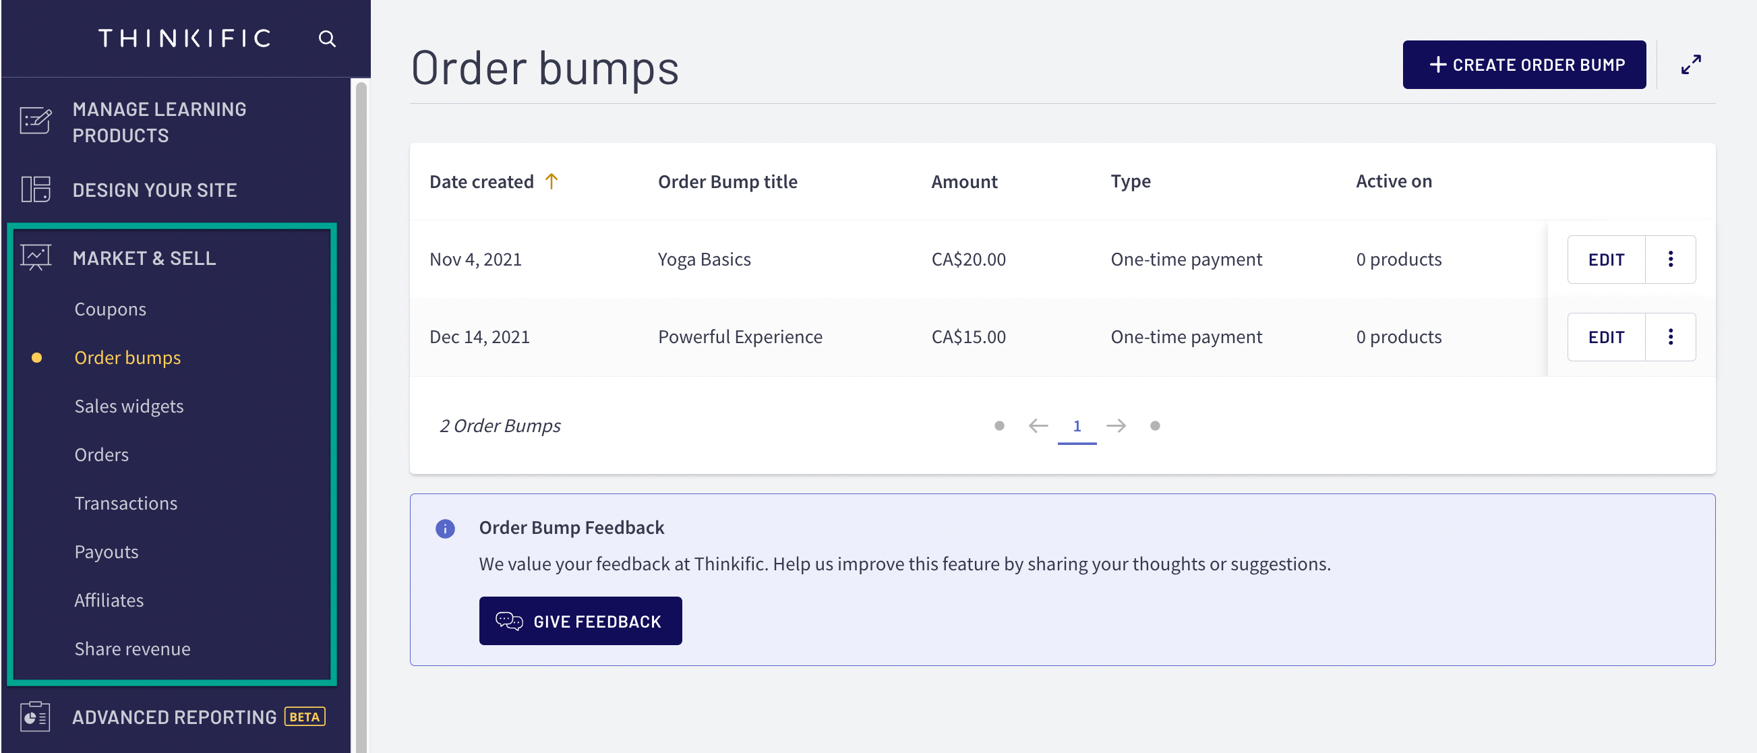The image size is (1757, 753).
Task: Click the Nov 4, 2021 date cell
Action: pos(475,259)
